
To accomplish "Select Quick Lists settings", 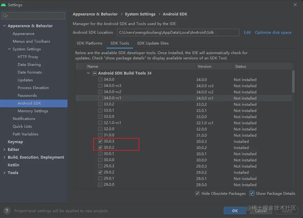I will (22, 126).
